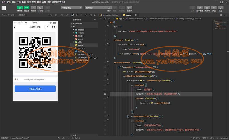The image size is (229, 140).
Task: Open the 资源管理器 panel ellipsis menu
Action: pos(94,19)
